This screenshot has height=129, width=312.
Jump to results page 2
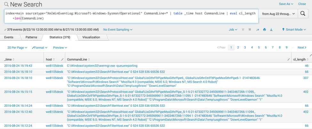point(238,47)
